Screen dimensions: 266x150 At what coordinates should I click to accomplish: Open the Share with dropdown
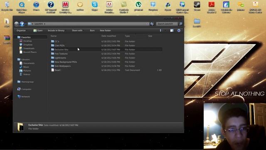78,30
